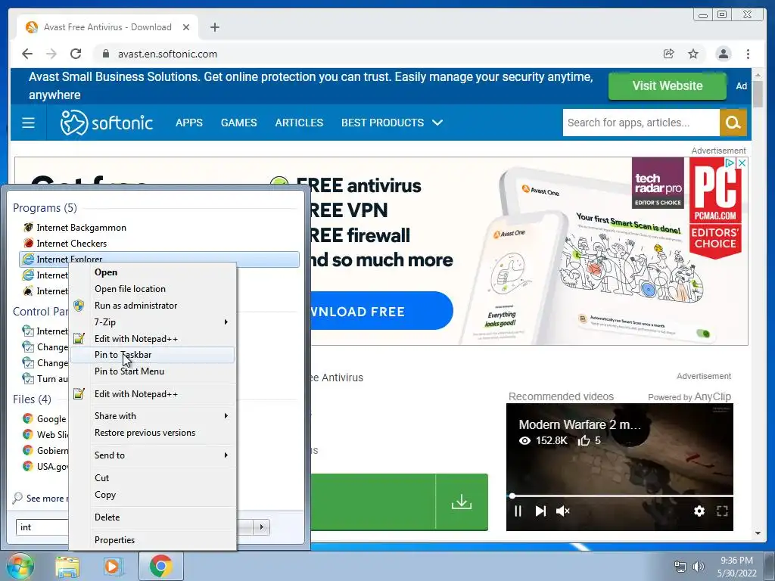Select Pin to Start Menu
Viewport: 775px width, 581px height.
(152, 371)
